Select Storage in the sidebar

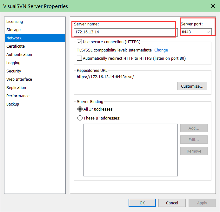35,30
